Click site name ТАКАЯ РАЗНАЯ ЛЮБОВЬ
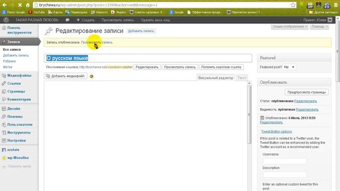Screen dimensions: 340x191 click(x=37, y=20)
